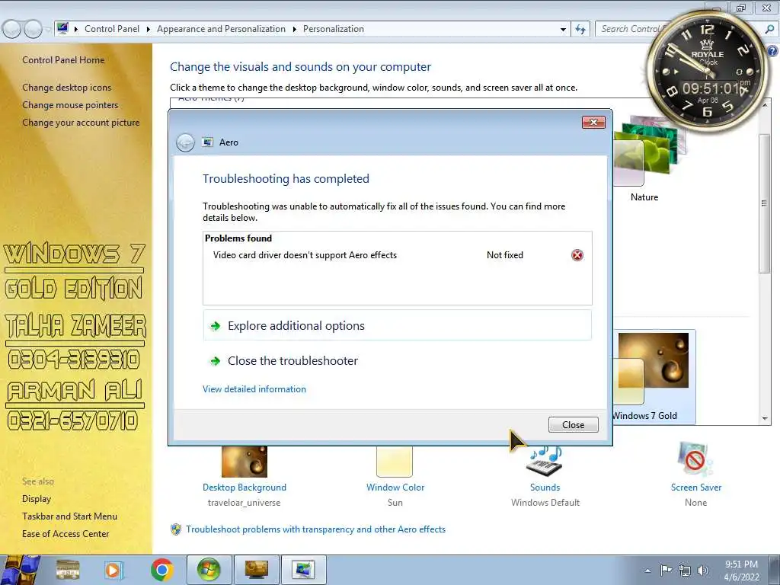The image size is (780, 585).
Task: Open the Display link under See also
Action: (37, 499)
